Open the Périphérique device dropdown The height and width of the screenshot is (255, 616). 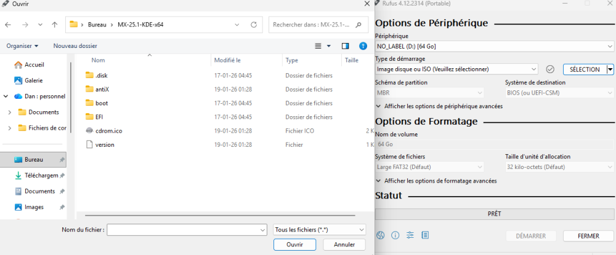494,46
